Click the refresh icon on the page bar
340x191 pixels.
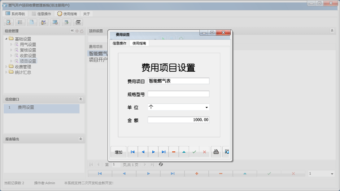[x=161, y=164]
